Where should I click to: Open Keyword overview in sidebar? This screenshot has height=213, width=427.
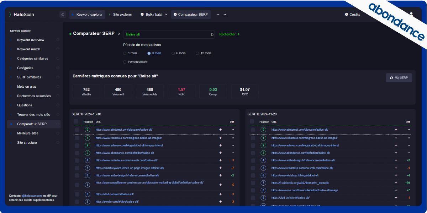click(31, 40)
